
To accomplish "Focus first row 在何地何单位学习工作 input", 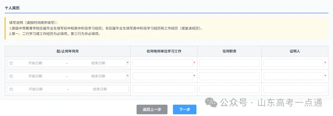I will 163,63.
